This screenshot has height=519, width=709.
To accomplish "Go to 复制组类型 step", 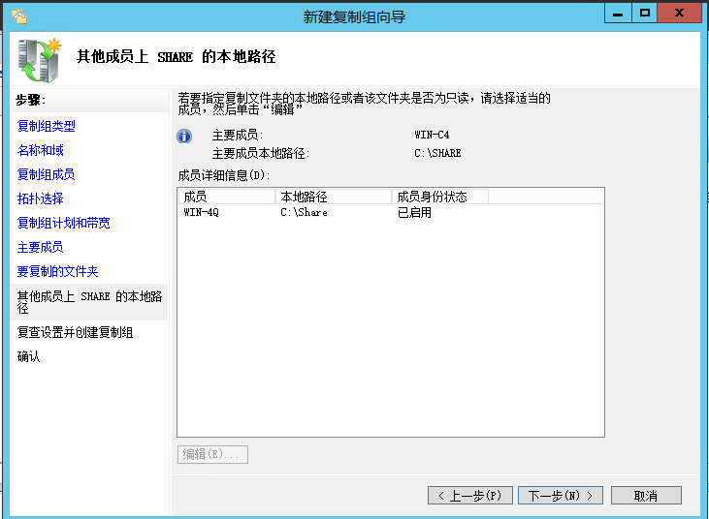I will (x=47, y=126).
